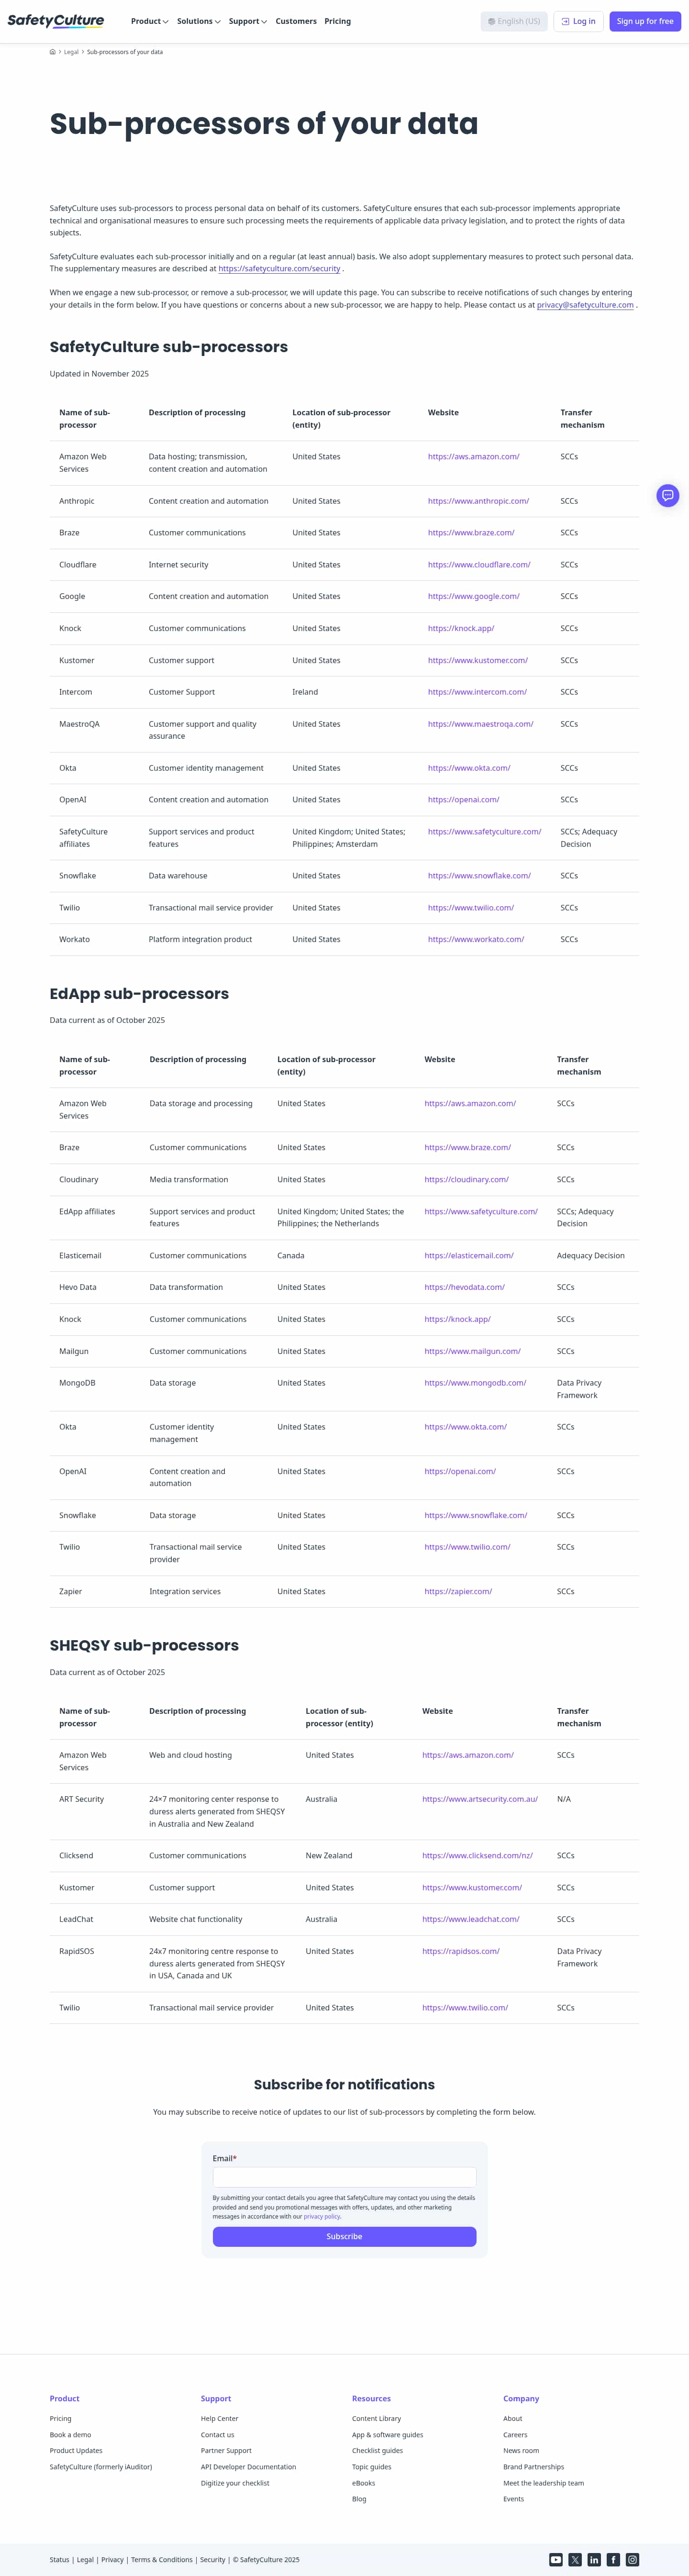Go to the Customers page
The height and width of the screenshot is (2576, 689).
click(296, 21)
